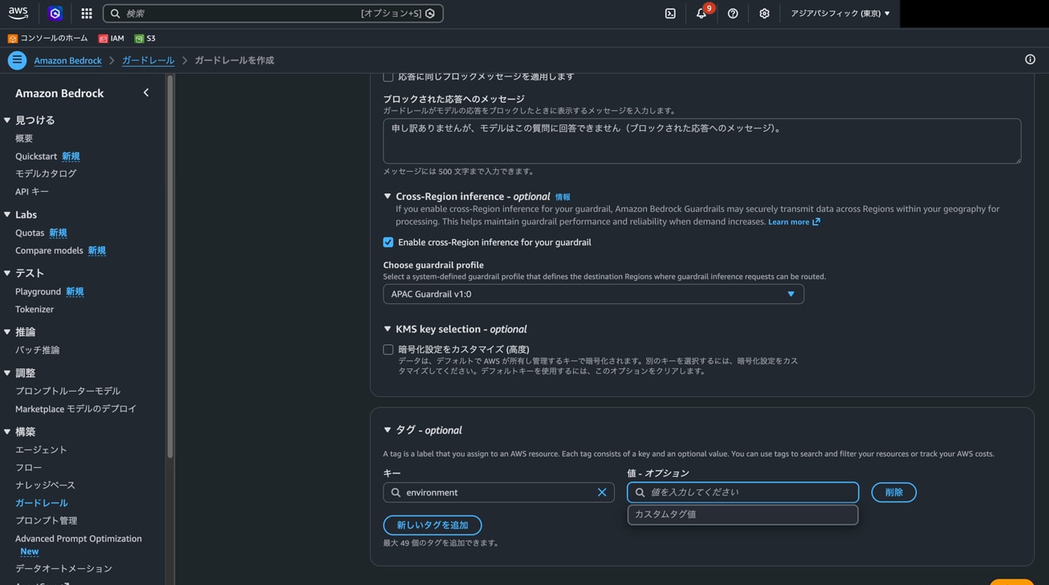The image size is (1049, 585).
Task: Enable 暗号化設定をカスタマイズ (高度) checkbox
Action: (x=388, y=350)
